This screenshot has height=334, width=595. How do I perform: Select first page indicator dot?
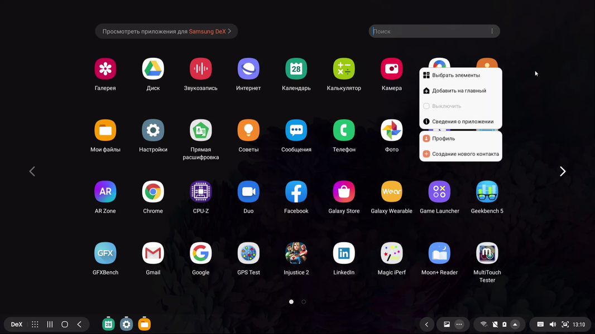[x=291, y=302]
